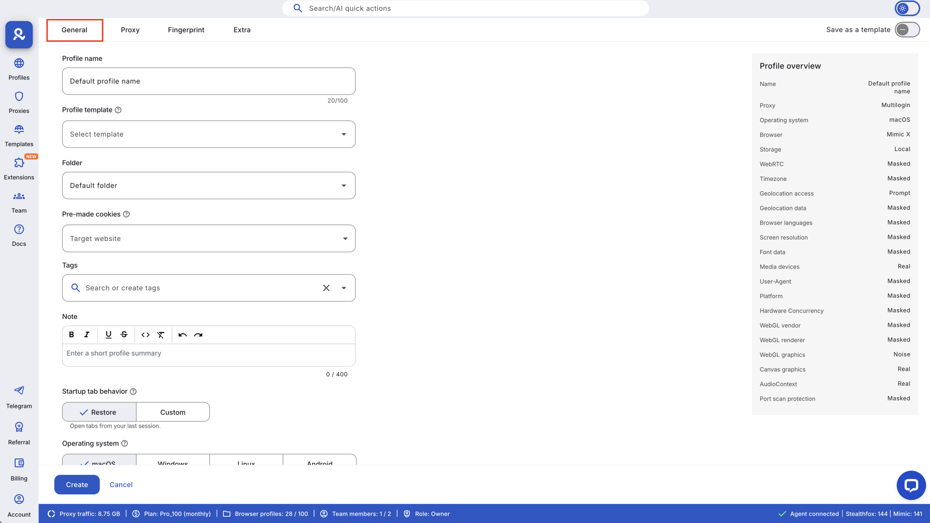Switch the light/dark theme toggle
The height and width of the screenshot is (523, 930).
[907, 8]
